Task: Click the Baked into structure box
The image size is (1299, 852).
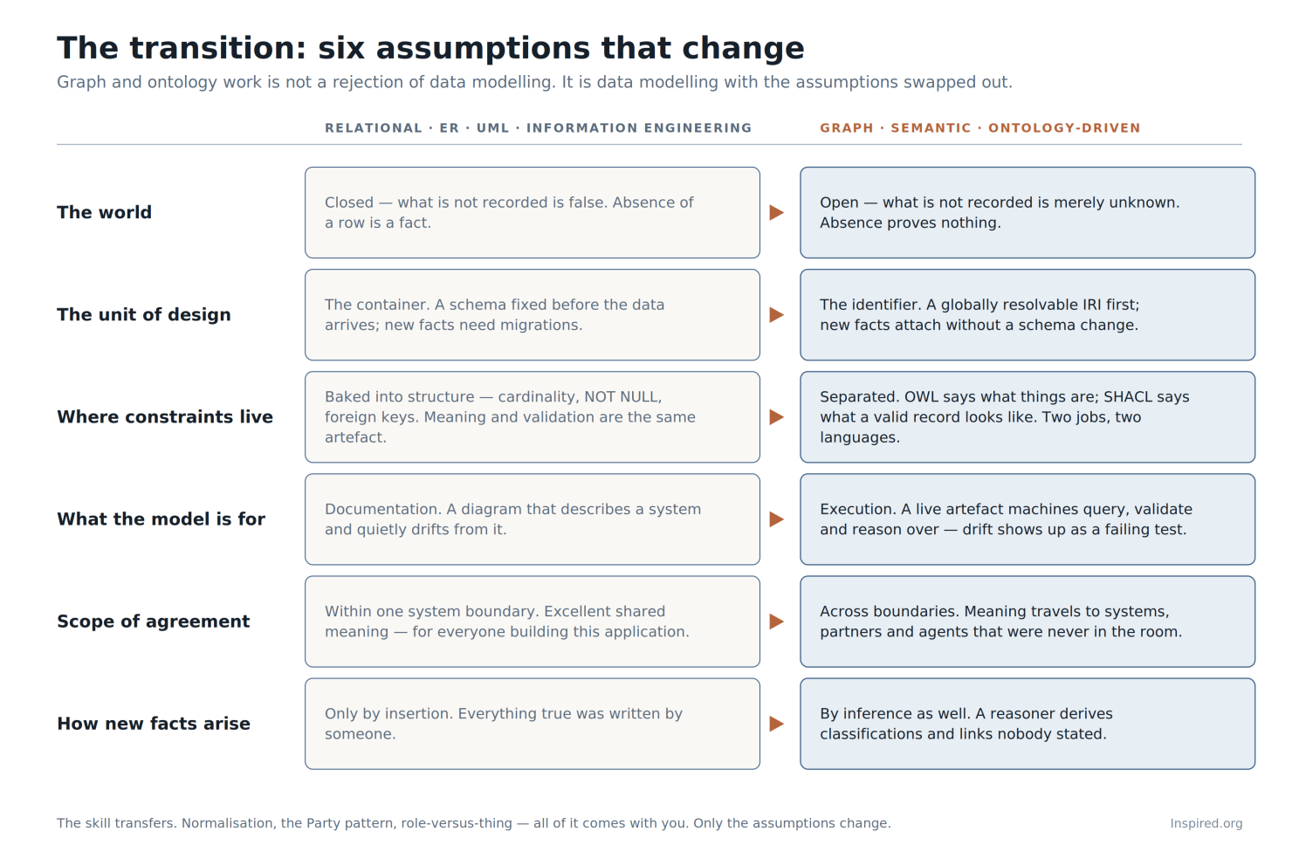Action: tap(533, 417)
